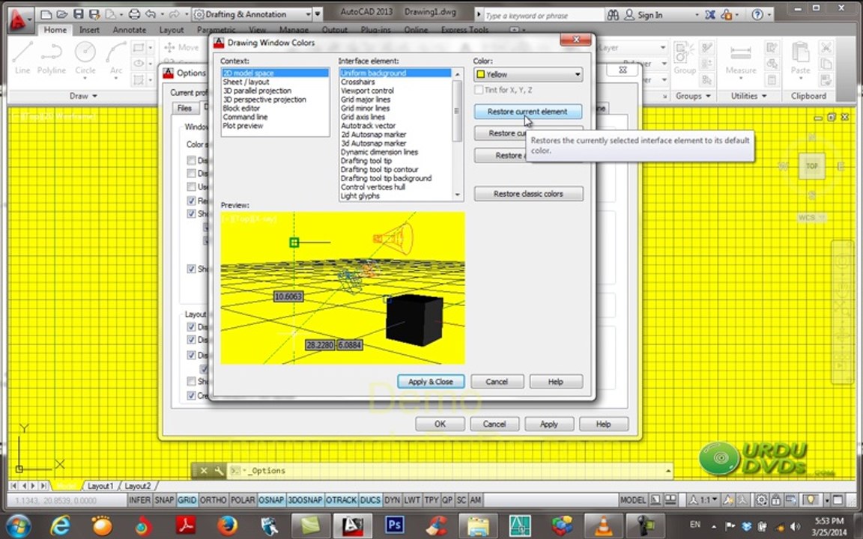Click the Save As icon

(x=94, y=14)
